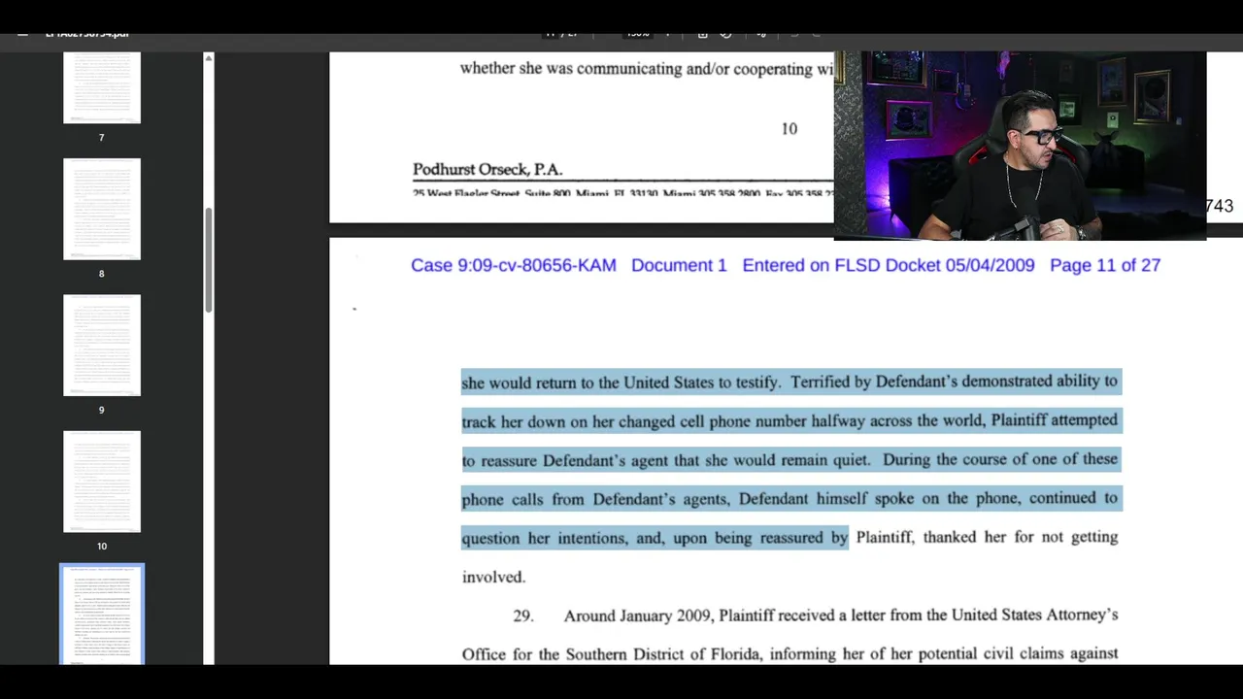The width and height of the screenshot is (1243, 699).
Task: Open page 9 thumbnail in sidebar
Action: pos(102,345)
